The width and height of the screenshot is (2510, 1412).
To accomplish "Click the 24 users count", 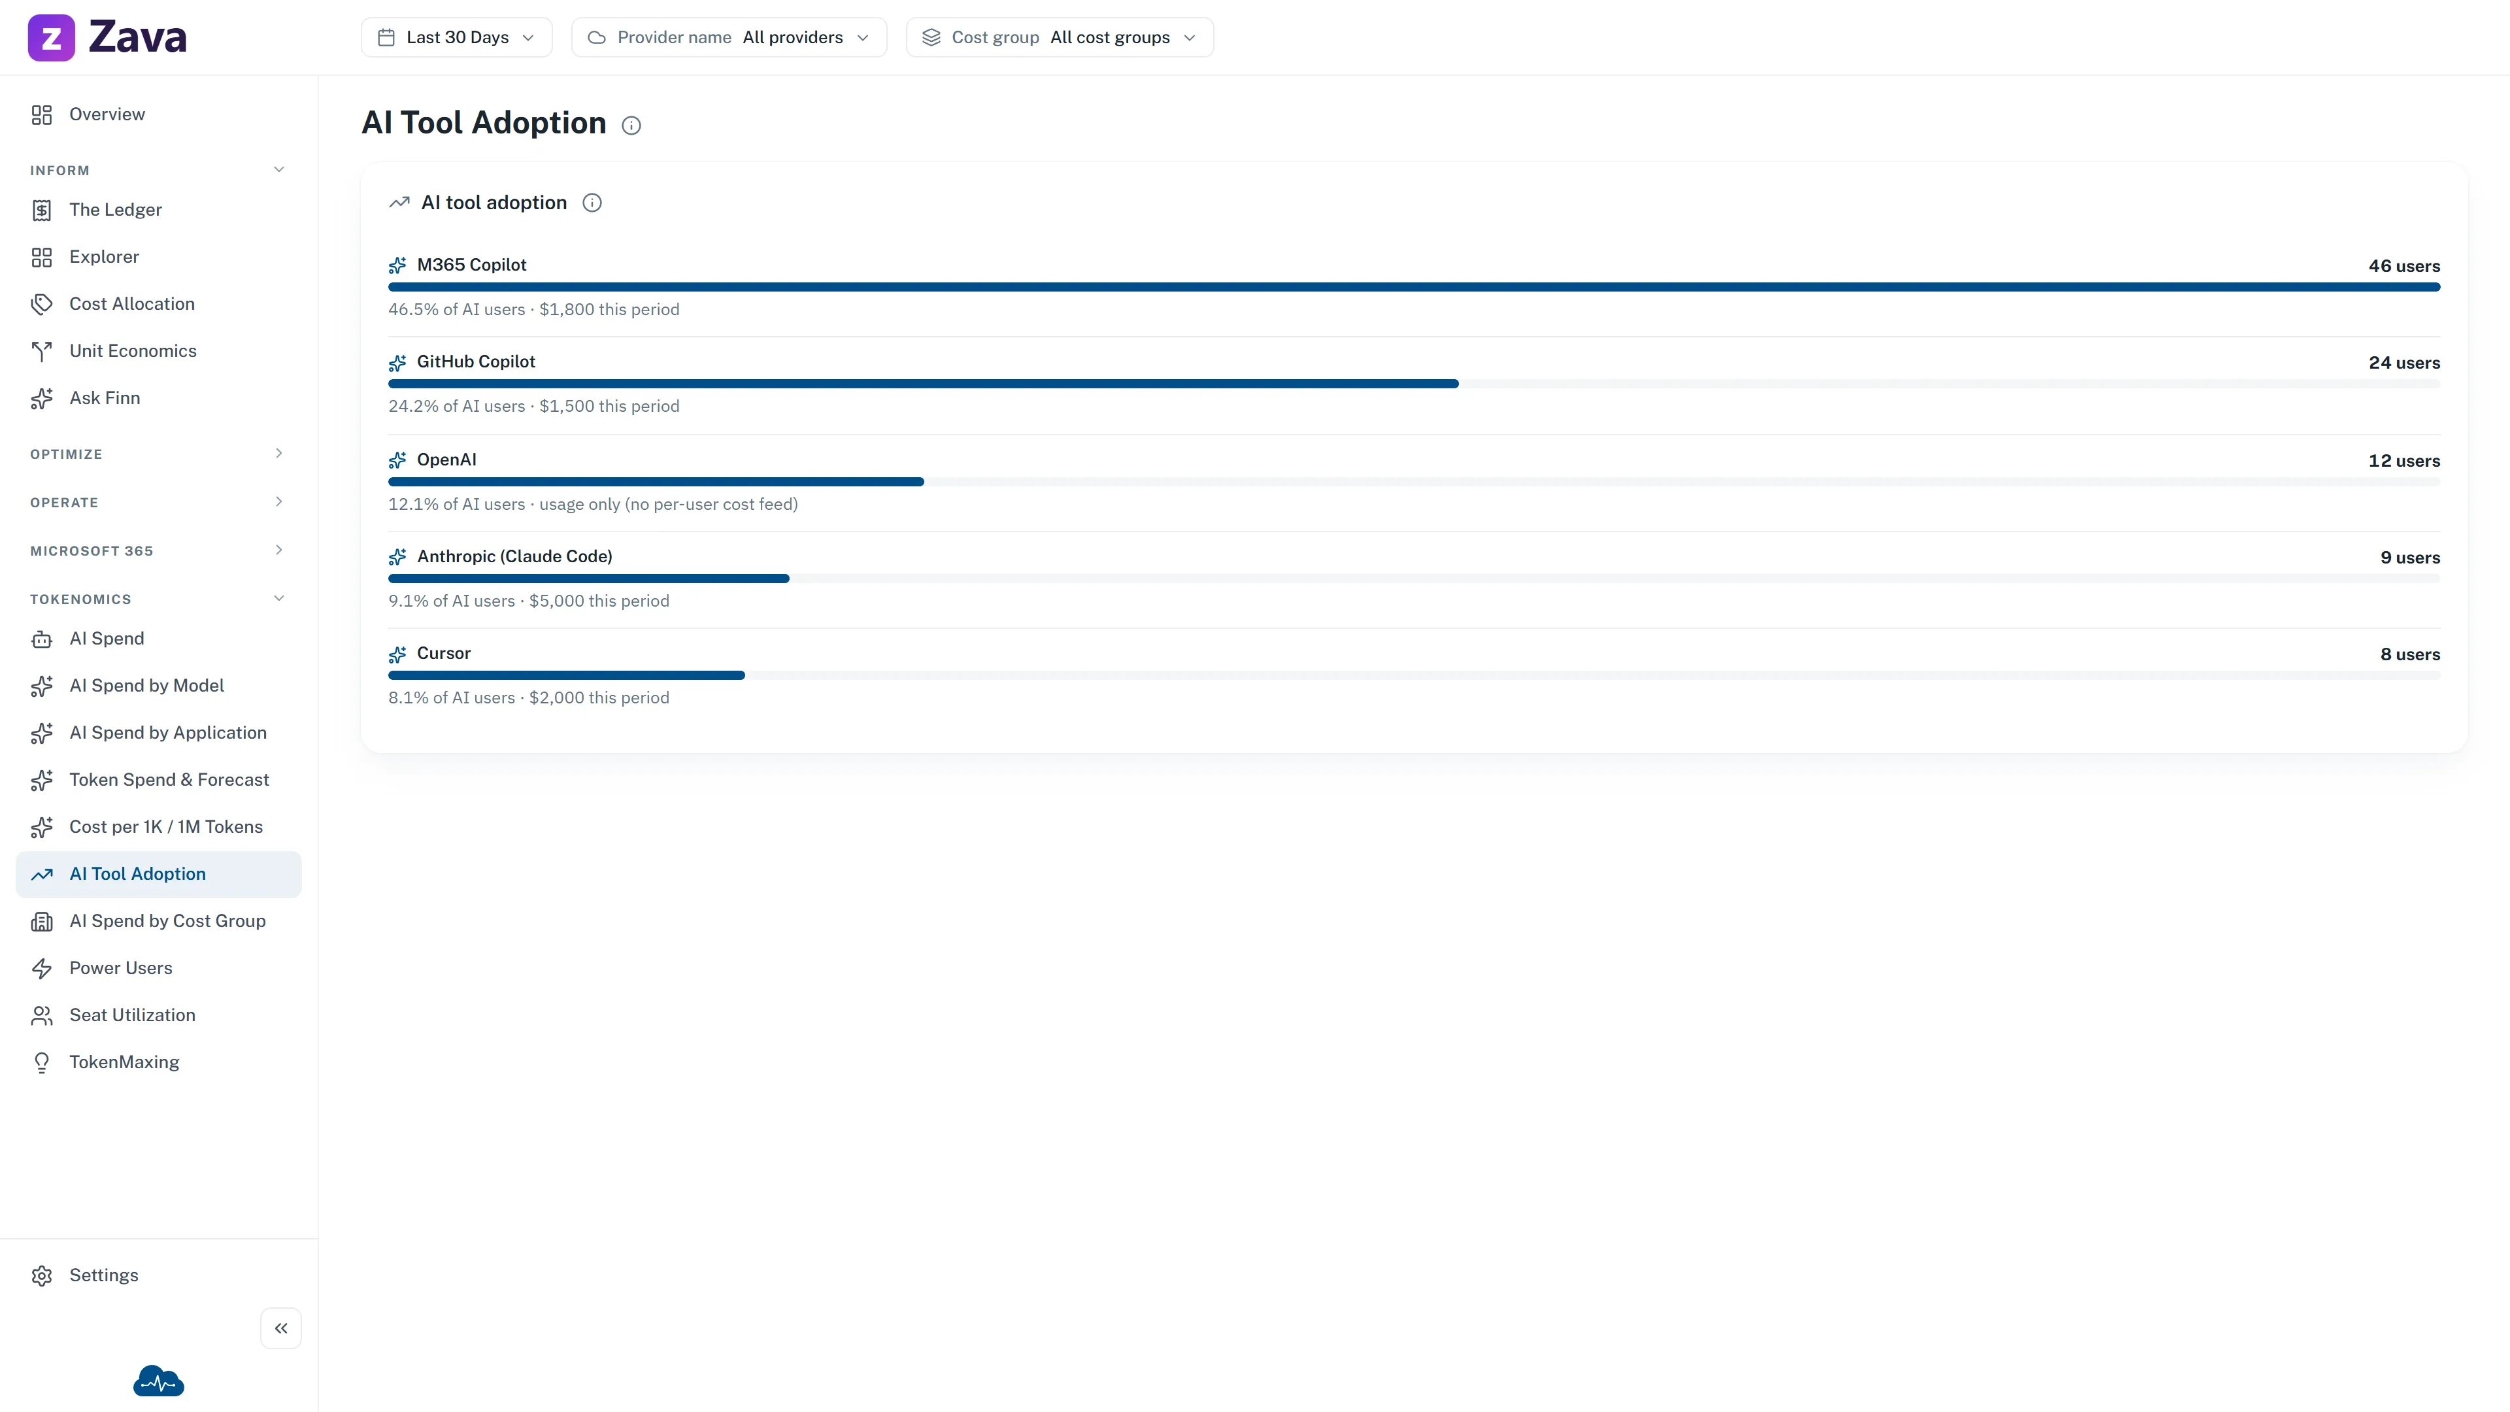I will point(2404,363).
